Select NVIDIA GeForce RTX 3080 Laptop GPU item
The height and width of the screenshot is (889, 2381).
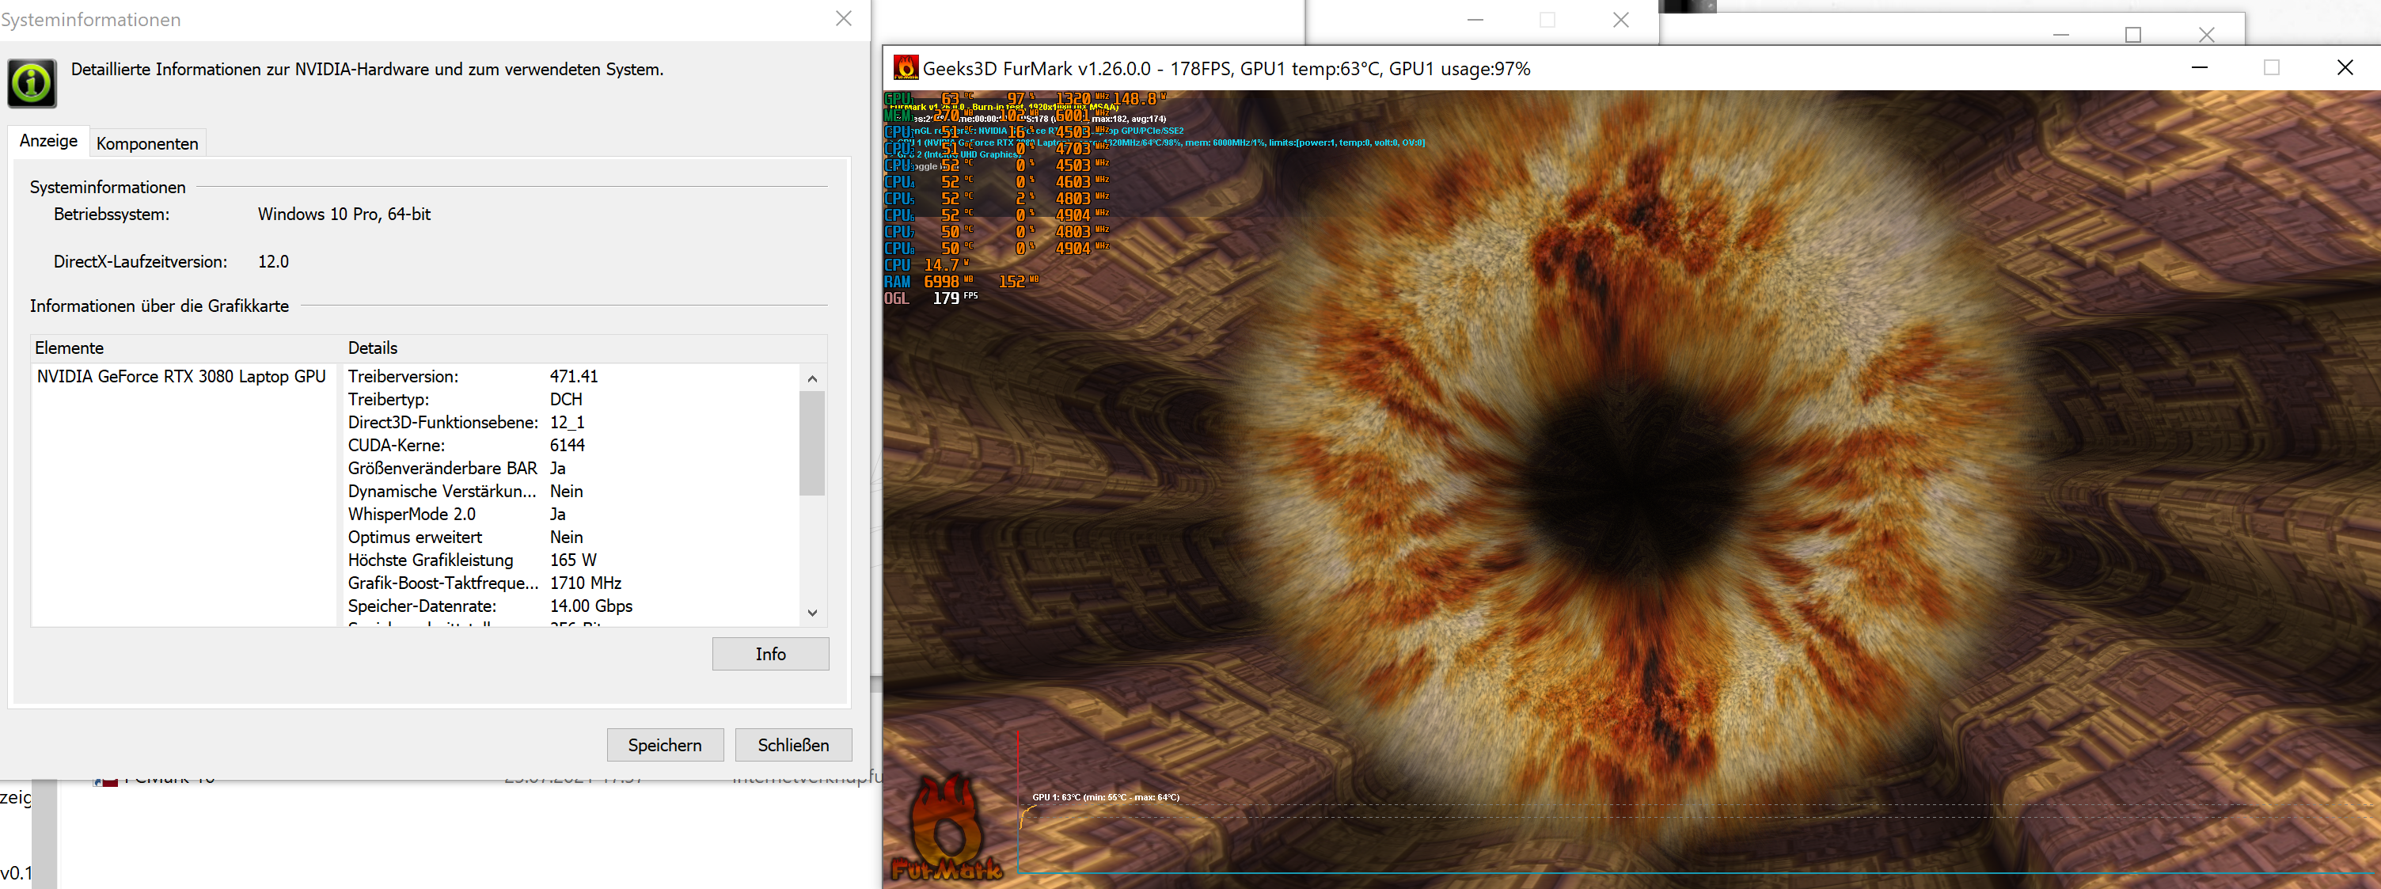tap(181, 377)
